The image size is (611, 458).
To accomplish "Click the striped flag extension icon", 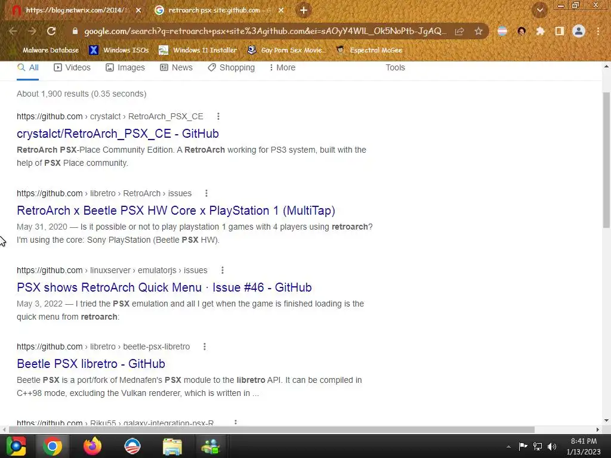I will (x=502, y=31).
